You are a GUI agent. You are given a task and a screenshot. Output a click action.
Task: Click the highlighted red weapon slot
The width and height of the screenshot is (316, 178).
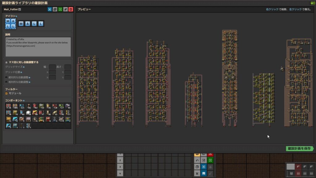tap(298, 167)
